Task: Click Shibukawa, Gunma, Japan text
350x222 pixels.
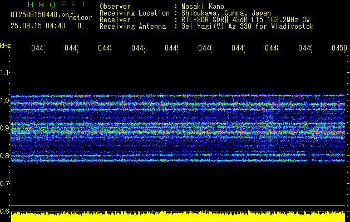Action: (x=226, y=13)
